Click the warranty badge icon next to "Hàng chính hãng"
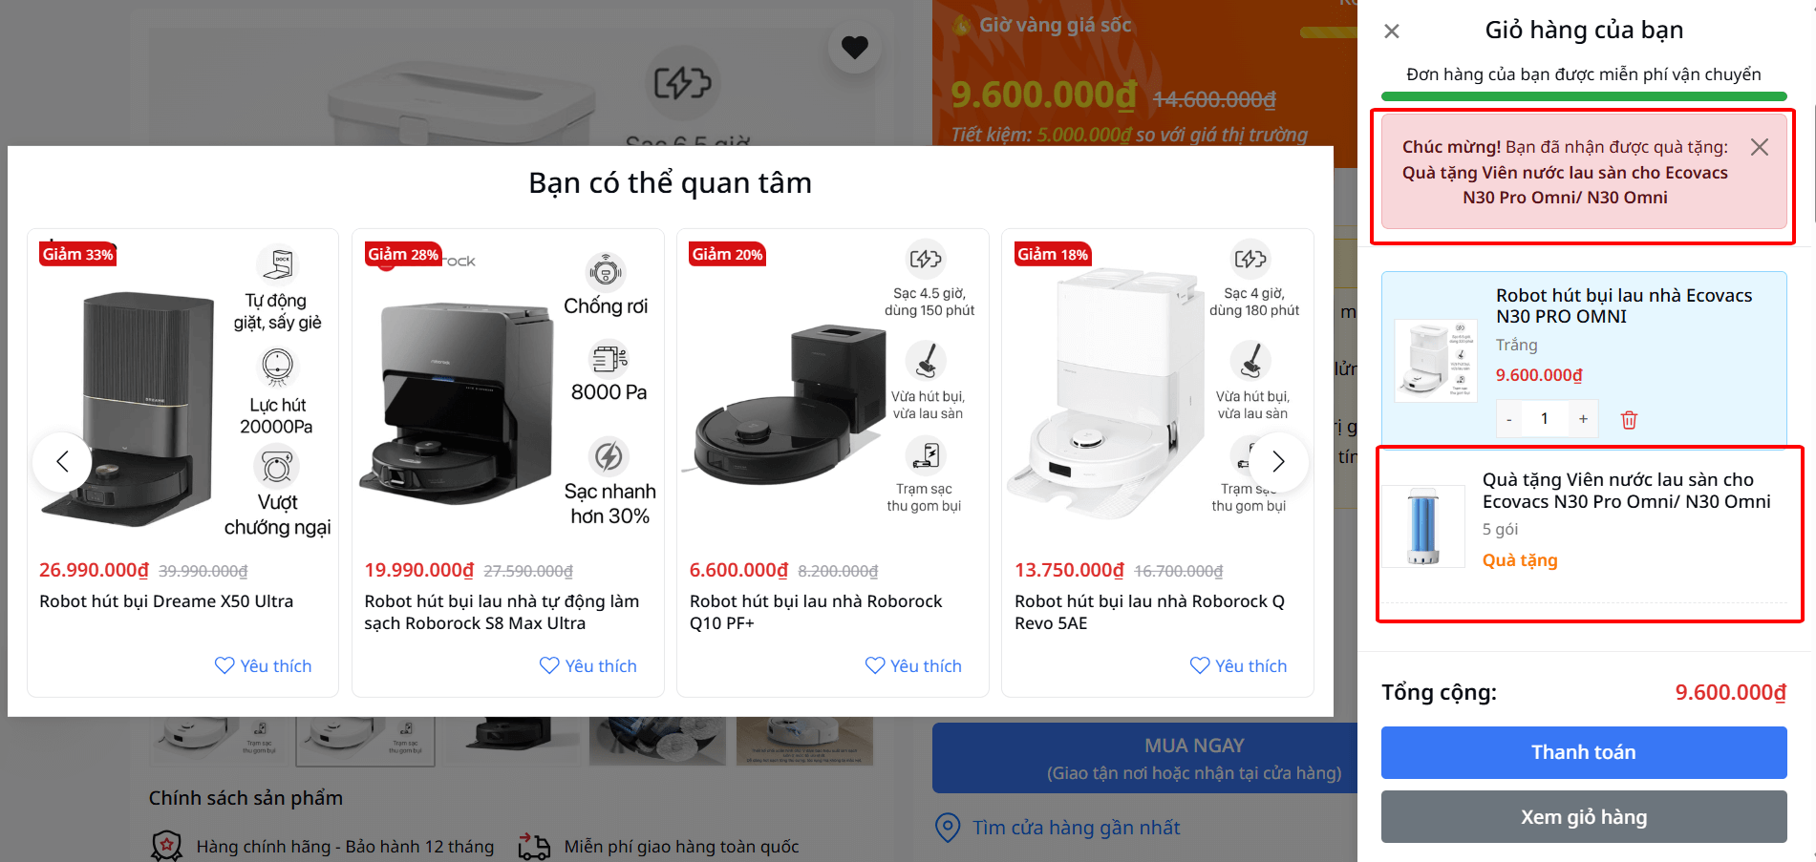Image resolution: width=1816 pixels, height=862 pixels. coord(166,845)
